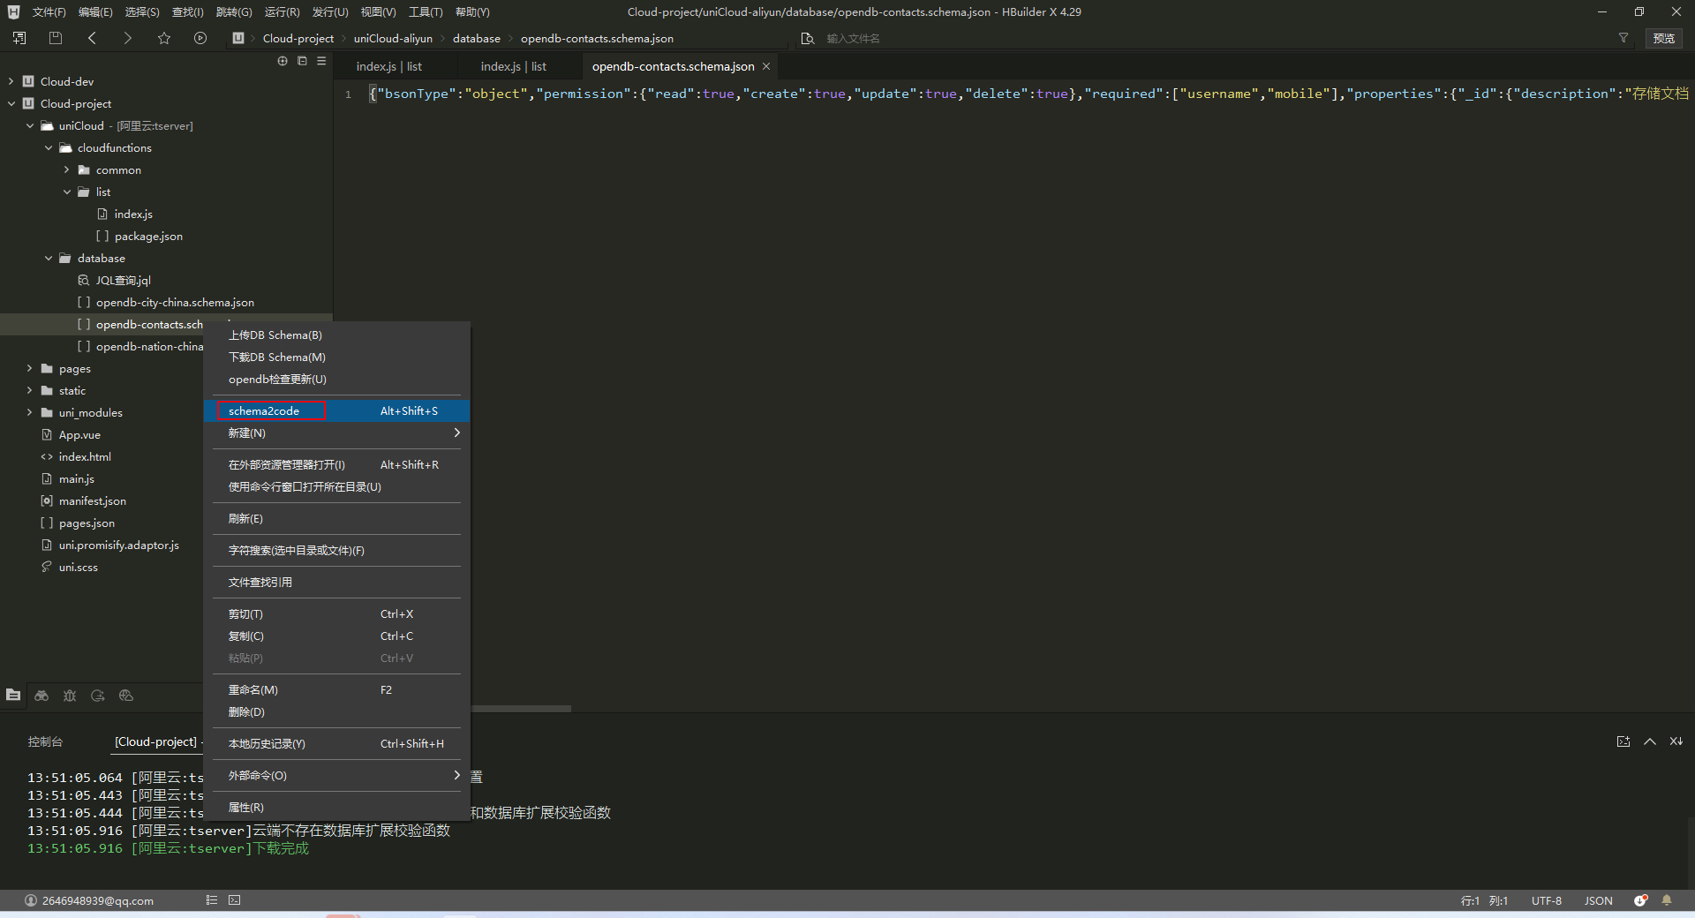Click uniCloud-aliyun in breadcrumb
This screenshot has width=1695, height=918.
point(393,38)
